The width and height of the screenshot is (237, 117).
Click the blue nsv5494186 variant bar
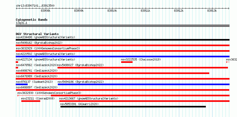[144, 84]
